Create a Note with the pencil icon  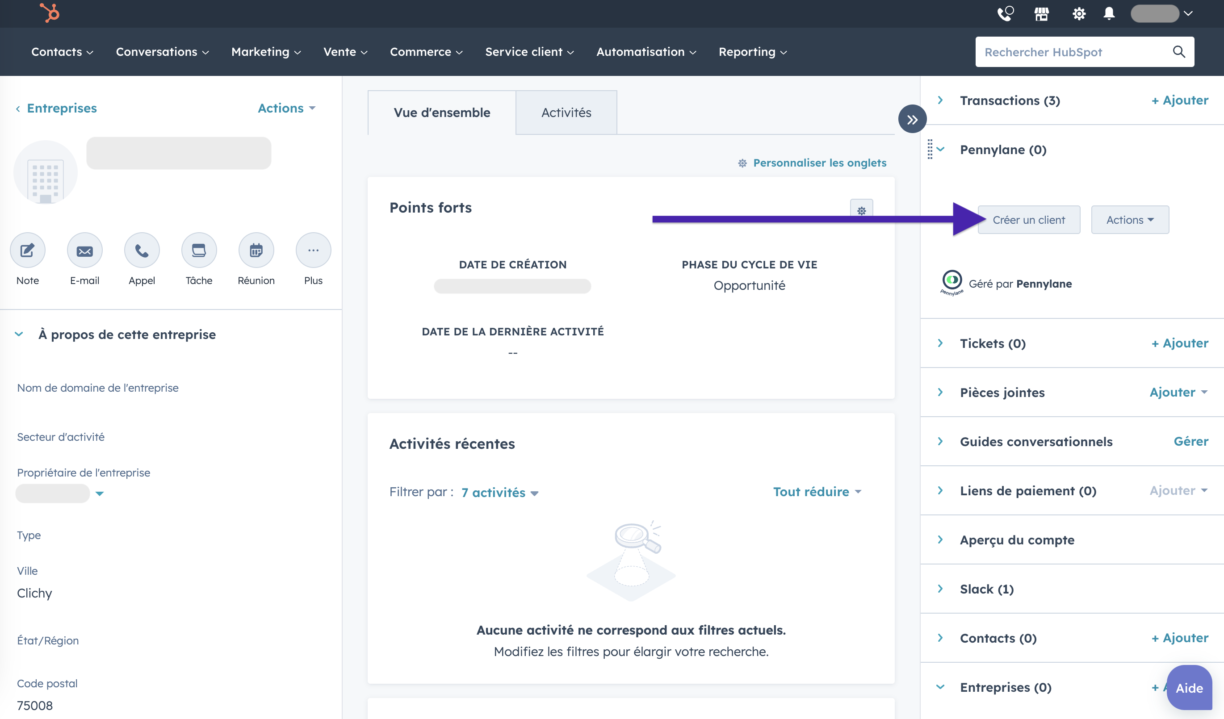(28, 251)
